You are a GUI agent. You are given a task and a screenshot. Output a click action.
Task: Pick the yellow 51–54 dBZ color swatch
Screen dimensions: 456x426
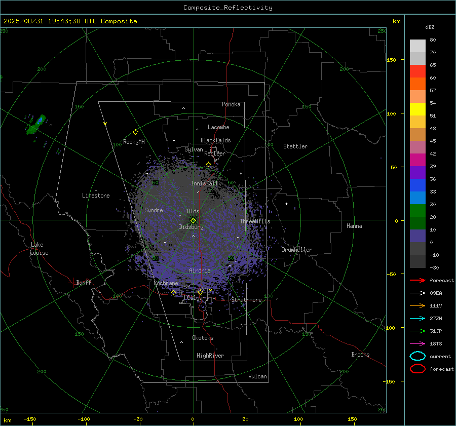point(417,109)
